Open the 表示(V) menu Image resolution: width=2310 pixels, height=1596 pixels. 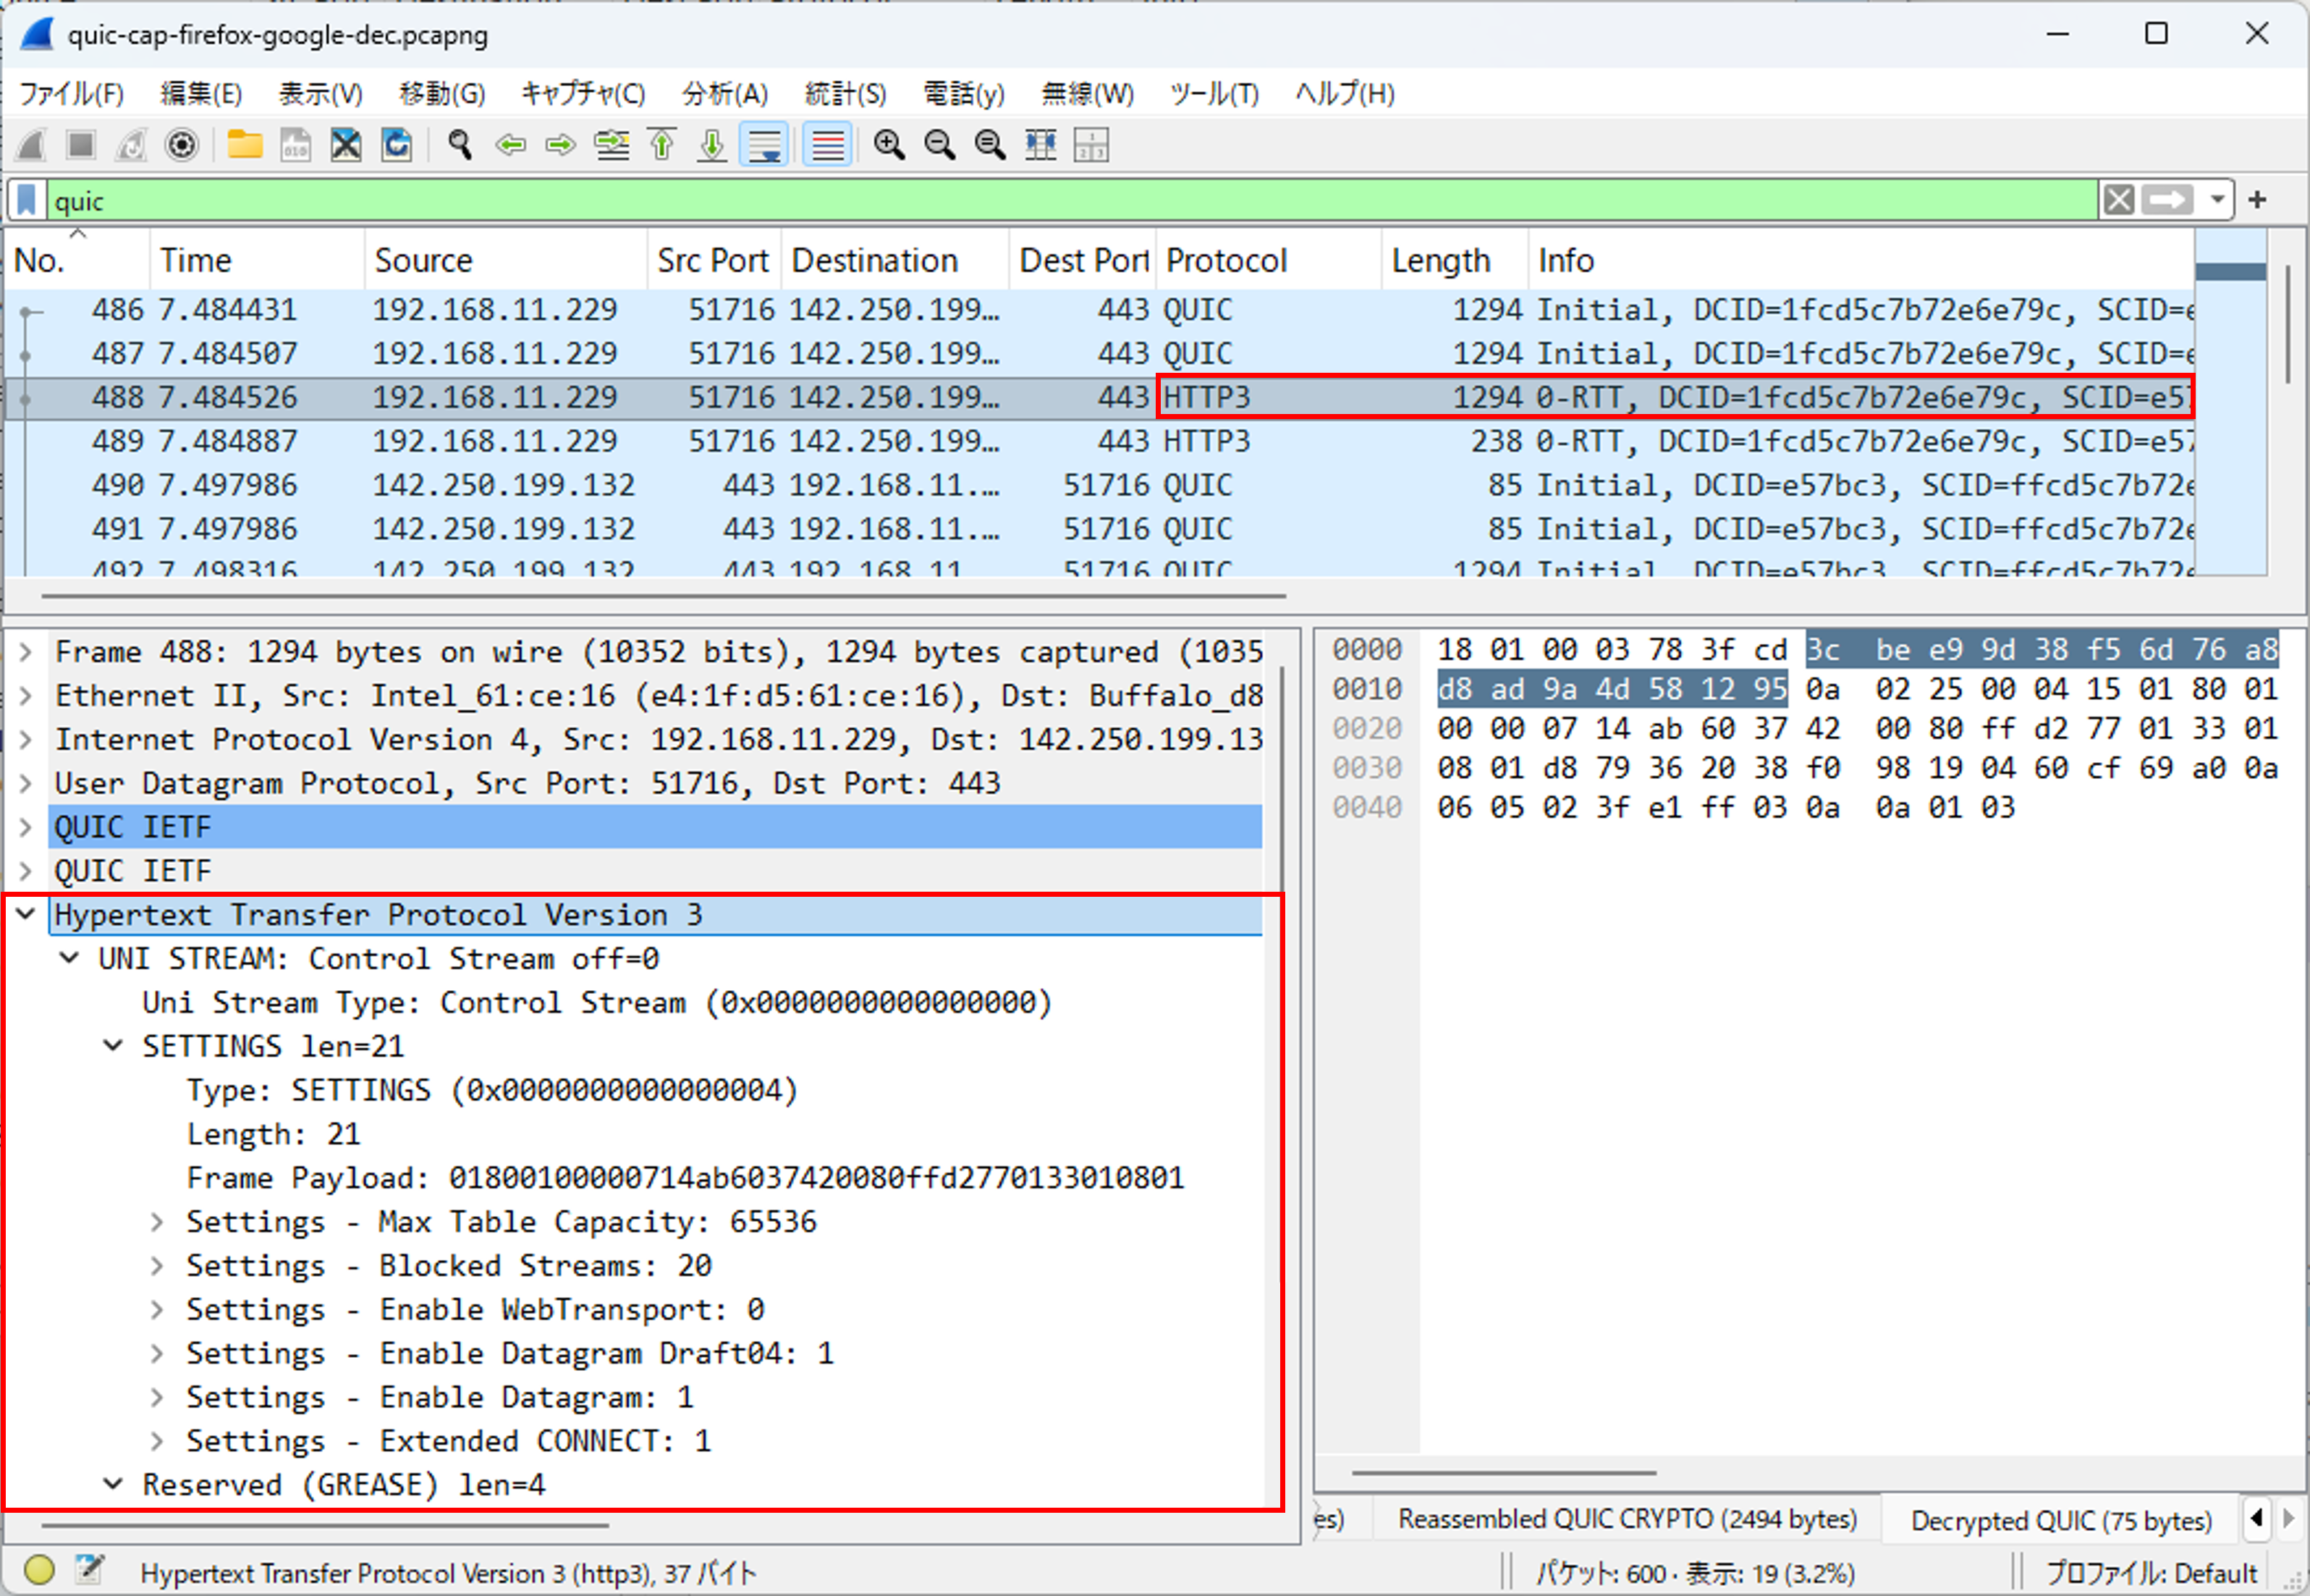pos(320,94)
